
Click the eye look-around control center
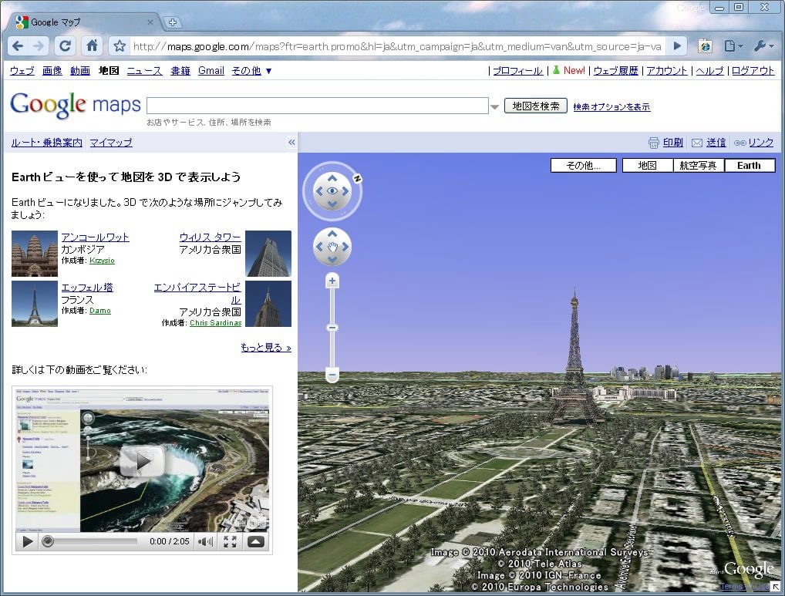coord(332,190)
